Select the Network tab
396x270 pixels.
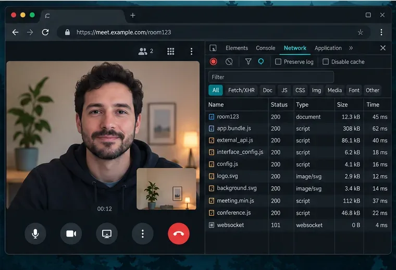295,48
